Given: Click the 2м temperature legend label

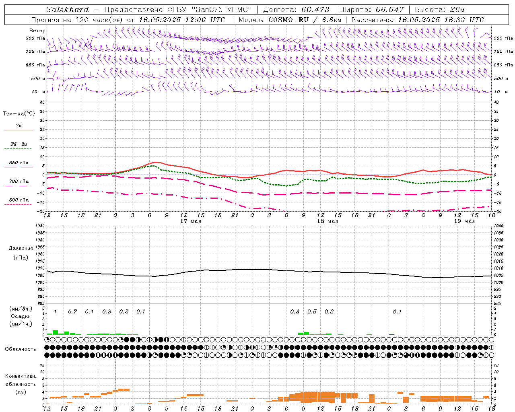Looking at the screenshot, I should tap(19, 126).
